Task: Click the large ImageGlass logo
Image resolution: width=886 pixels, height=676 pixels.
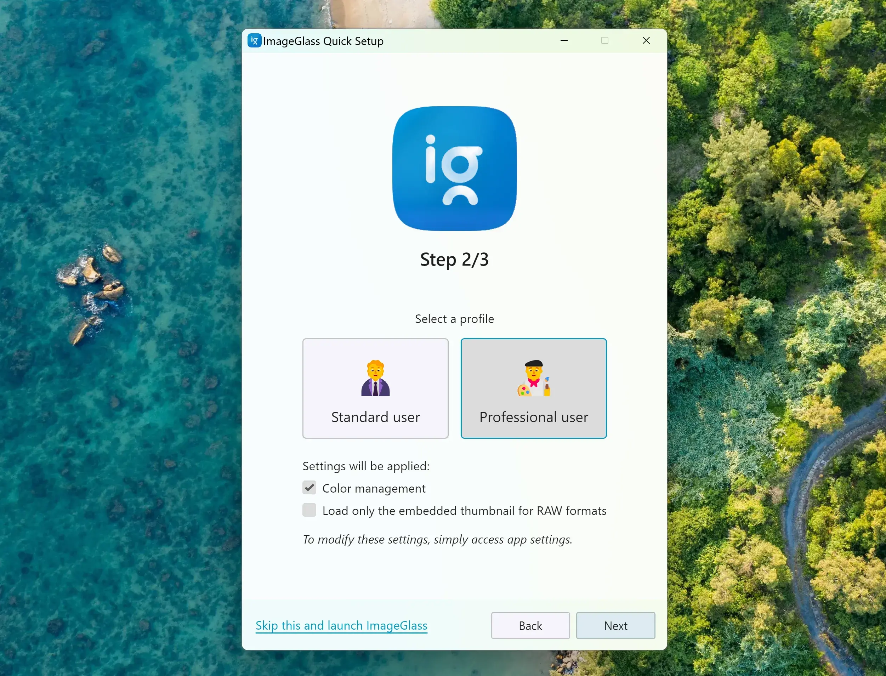Action: pyautogui.click(x=454, y=169)
